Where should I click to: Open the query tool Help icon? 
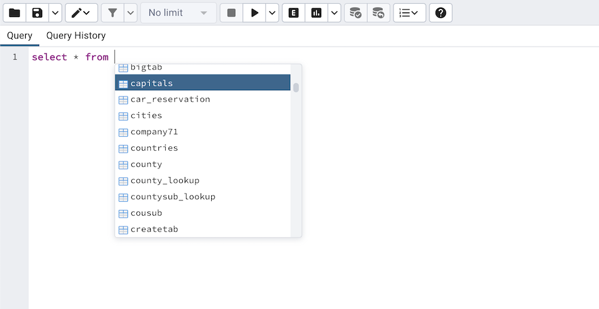click(x=441, y=13)
